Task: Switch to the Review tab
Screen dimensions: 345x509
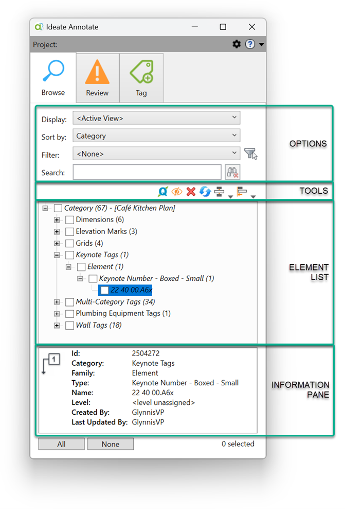Action: tap(98, 78)
